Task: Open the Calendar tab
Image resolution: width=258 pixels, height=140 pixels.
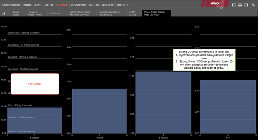Action: (x=55, y=13)
